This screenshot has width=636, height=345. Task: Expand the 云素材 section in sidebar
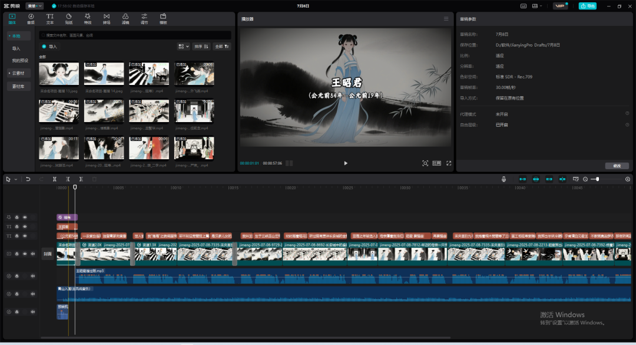point(19,73)
